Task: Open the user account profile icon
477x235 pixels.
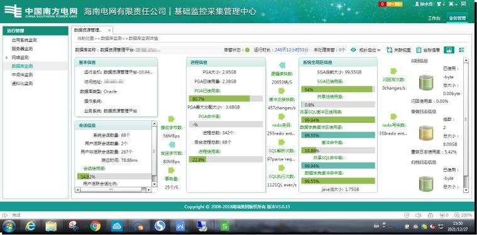Action: [417, 4]
